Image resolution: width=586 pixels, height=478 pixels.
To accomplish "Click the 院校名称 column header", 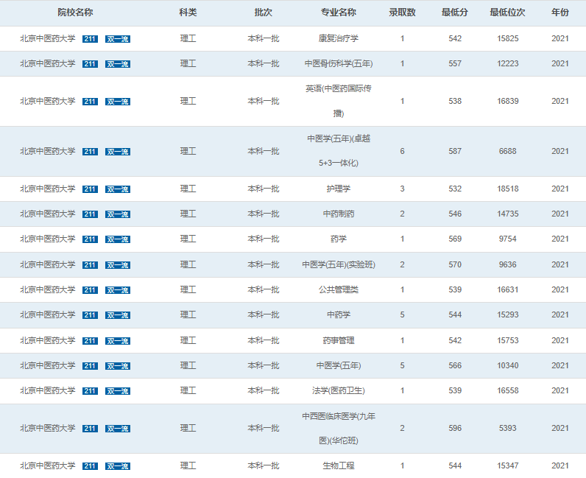I will coord(75,13).
